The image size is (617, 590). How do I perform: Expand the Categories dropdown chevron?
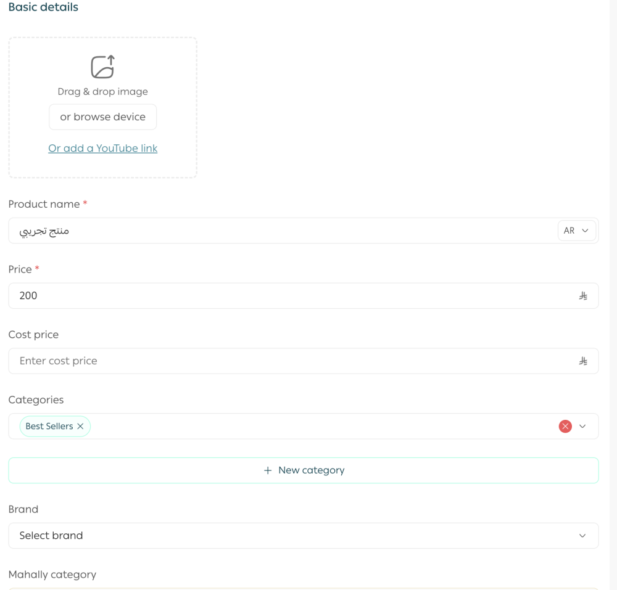[582, 427]
